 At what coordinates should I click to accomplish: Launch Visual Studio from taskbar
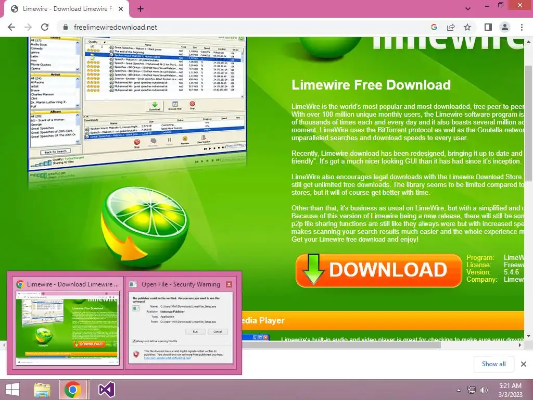point(106,390)
